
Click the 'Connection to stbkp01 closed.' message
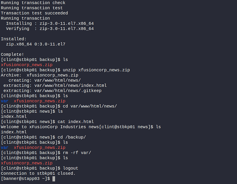point(38,173)
